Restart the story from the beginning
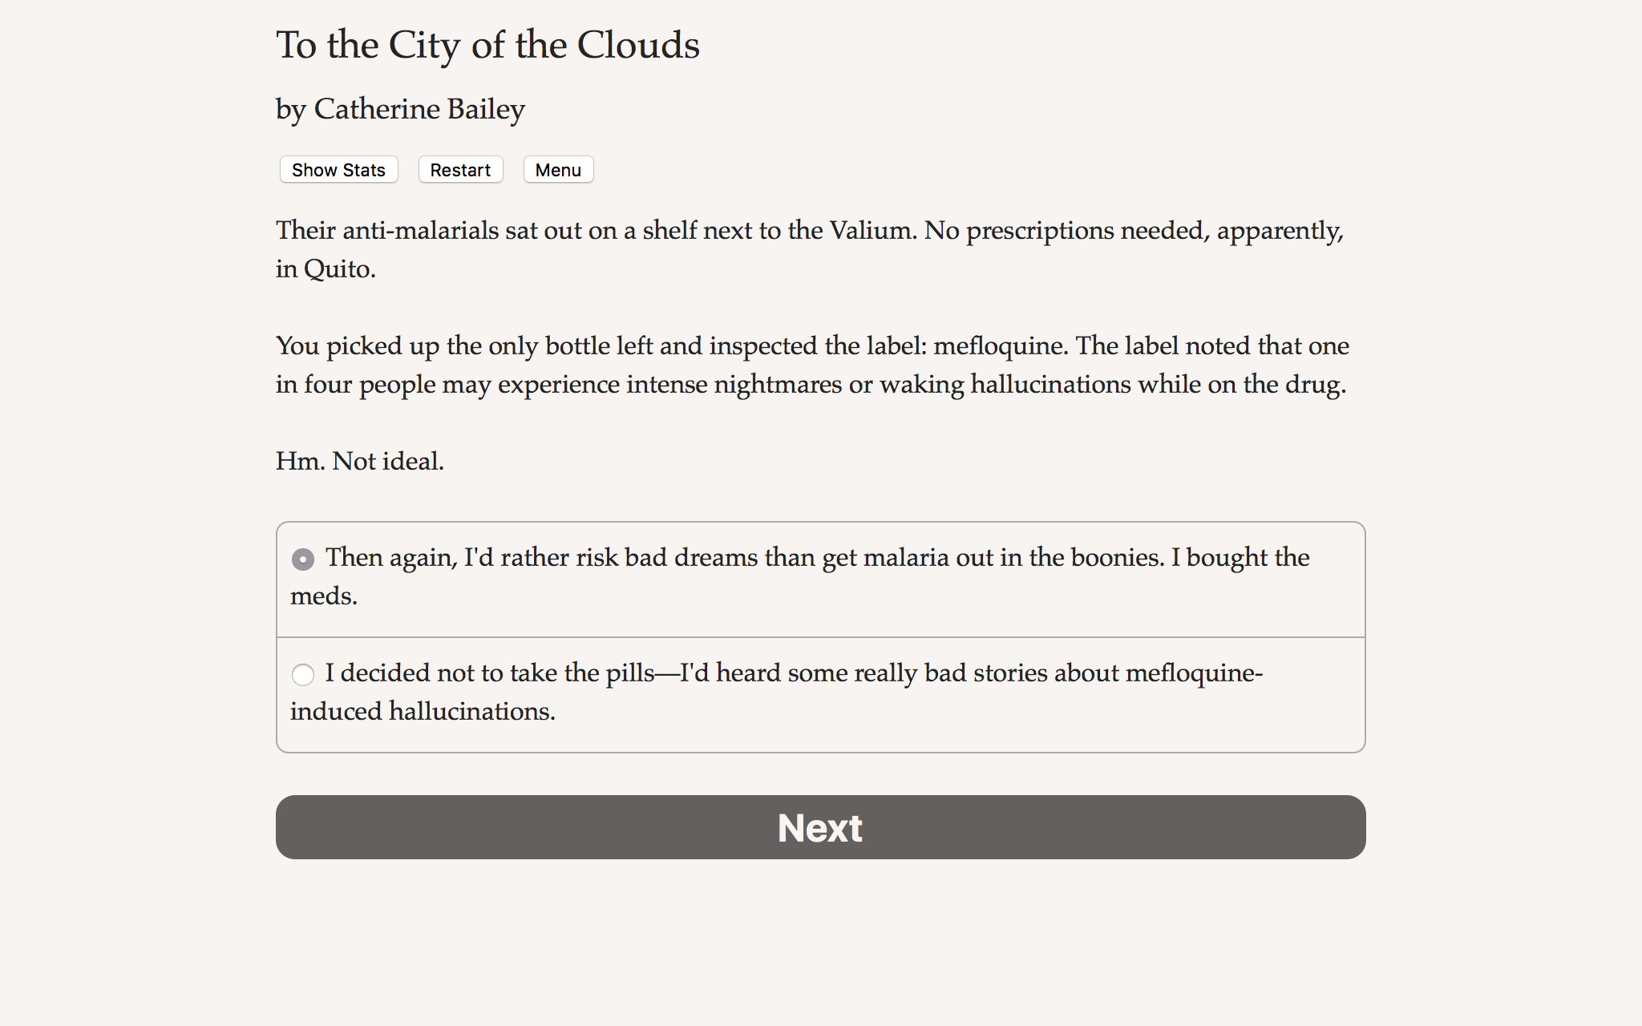This screenshot has height=1026, width=1642. pos(460,169)
